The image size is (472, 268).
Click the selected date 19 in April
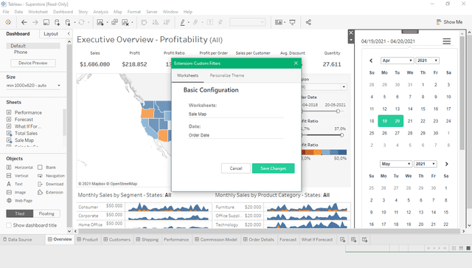384,121
